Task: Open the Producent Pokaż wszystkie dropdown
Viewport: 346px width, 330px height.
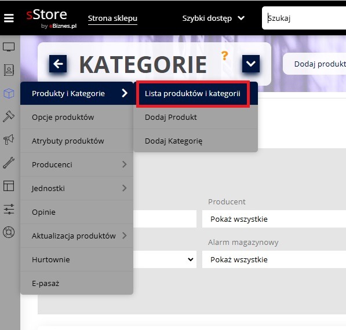Action: (274, 219)
